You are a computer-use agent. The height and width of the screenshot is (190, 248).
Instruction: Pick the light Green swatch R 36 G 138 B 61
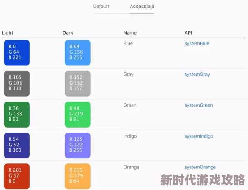(17, 115)
